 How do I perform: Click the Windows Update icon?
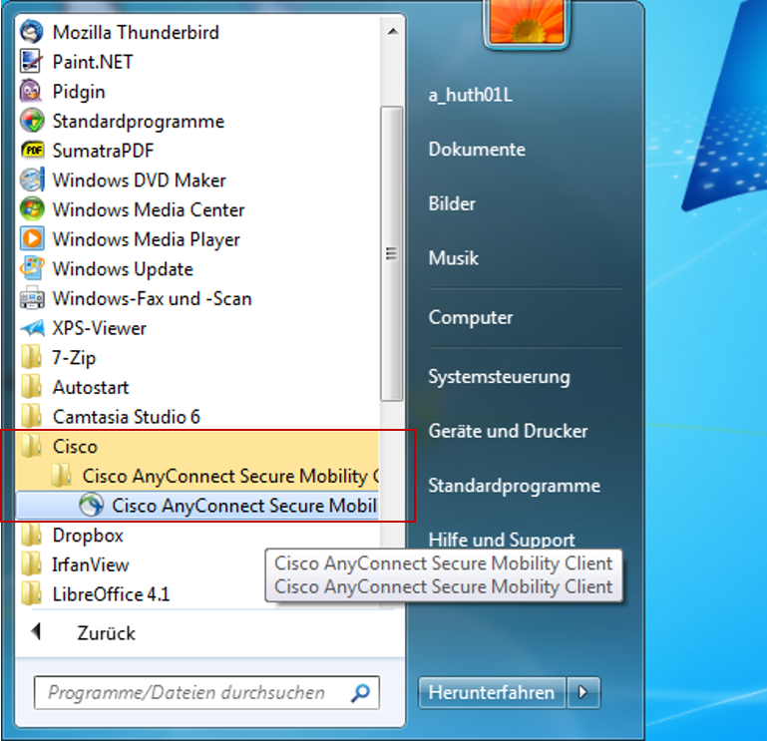tap(32, 268)
